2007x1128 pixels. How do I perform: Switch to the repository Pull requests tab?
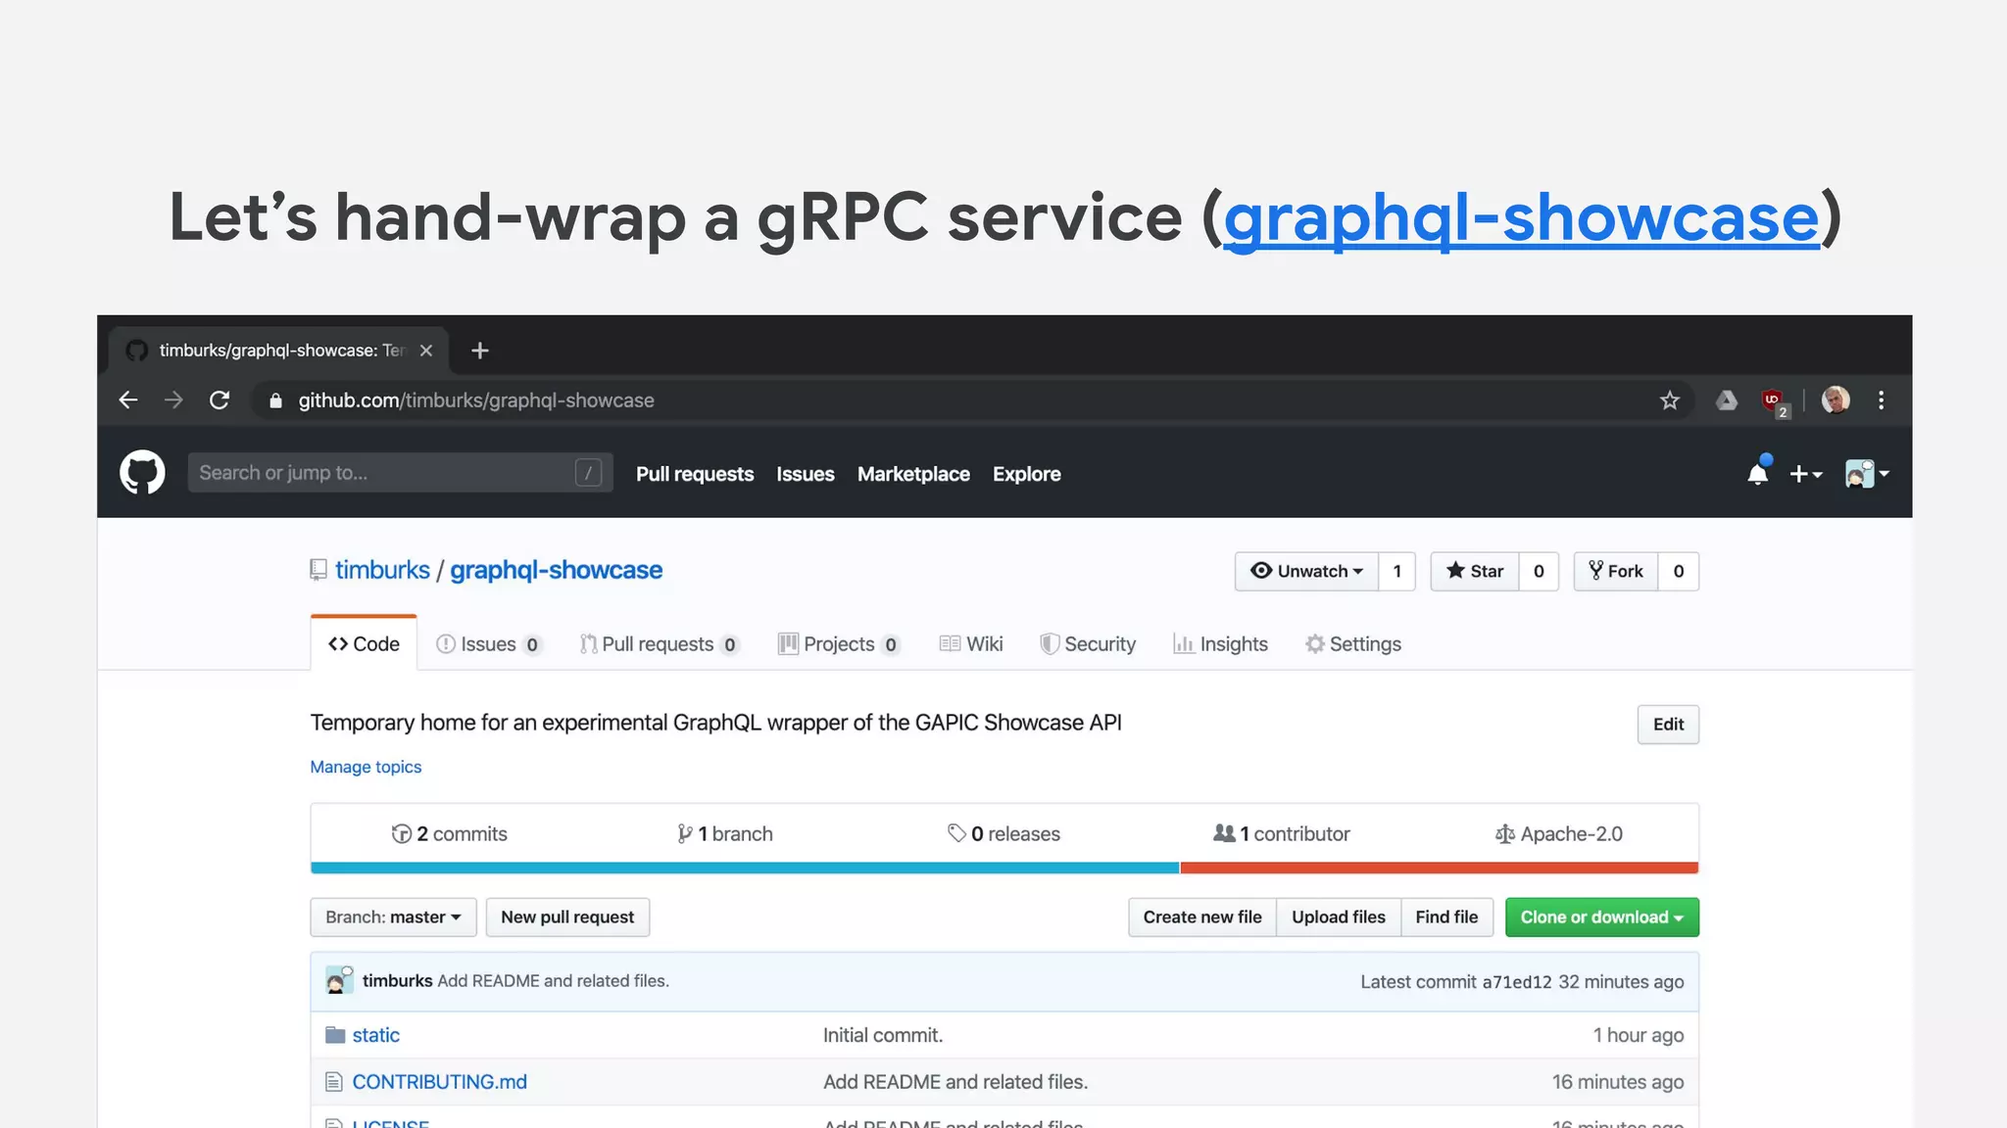coord(659,644)
